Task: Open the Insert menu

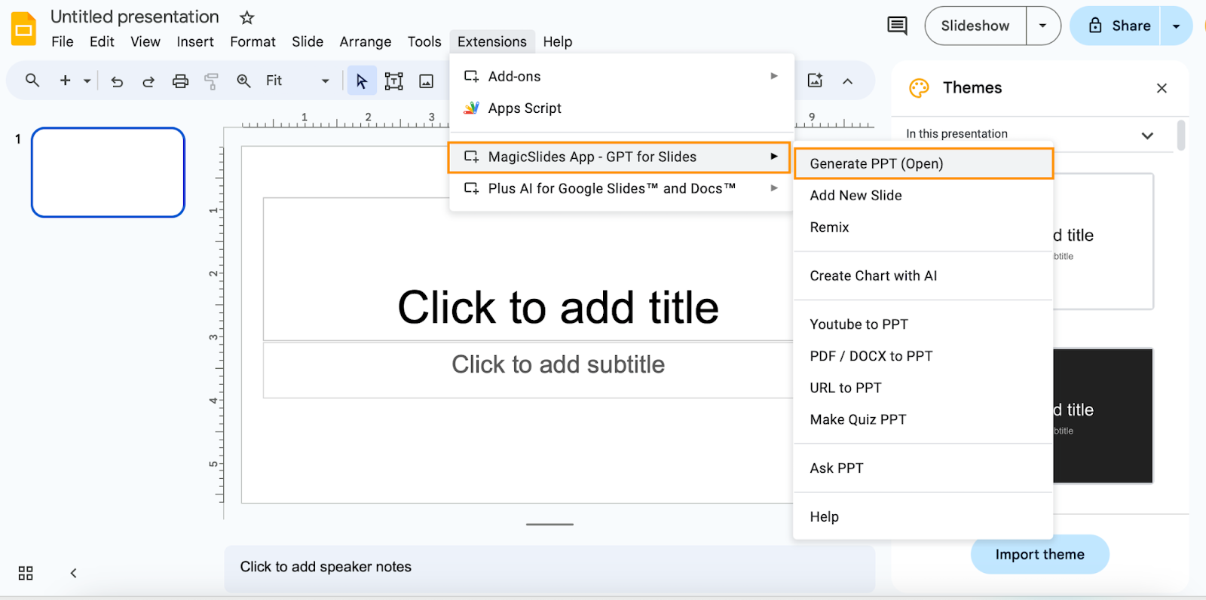Action: click(x=195, y=41)
